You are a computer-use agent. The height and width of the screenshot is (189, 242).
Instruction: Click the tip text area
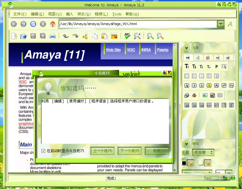click(105, 121)
